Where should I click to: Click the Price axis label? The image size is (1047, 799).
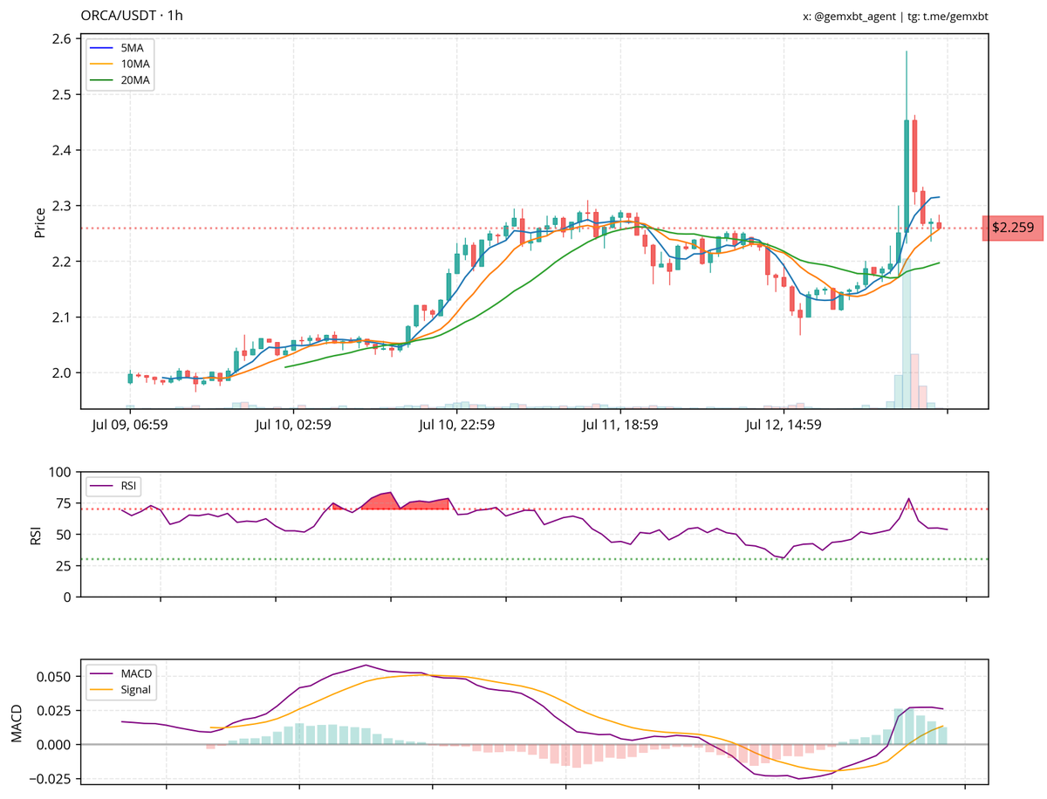[x=40, y=222]
